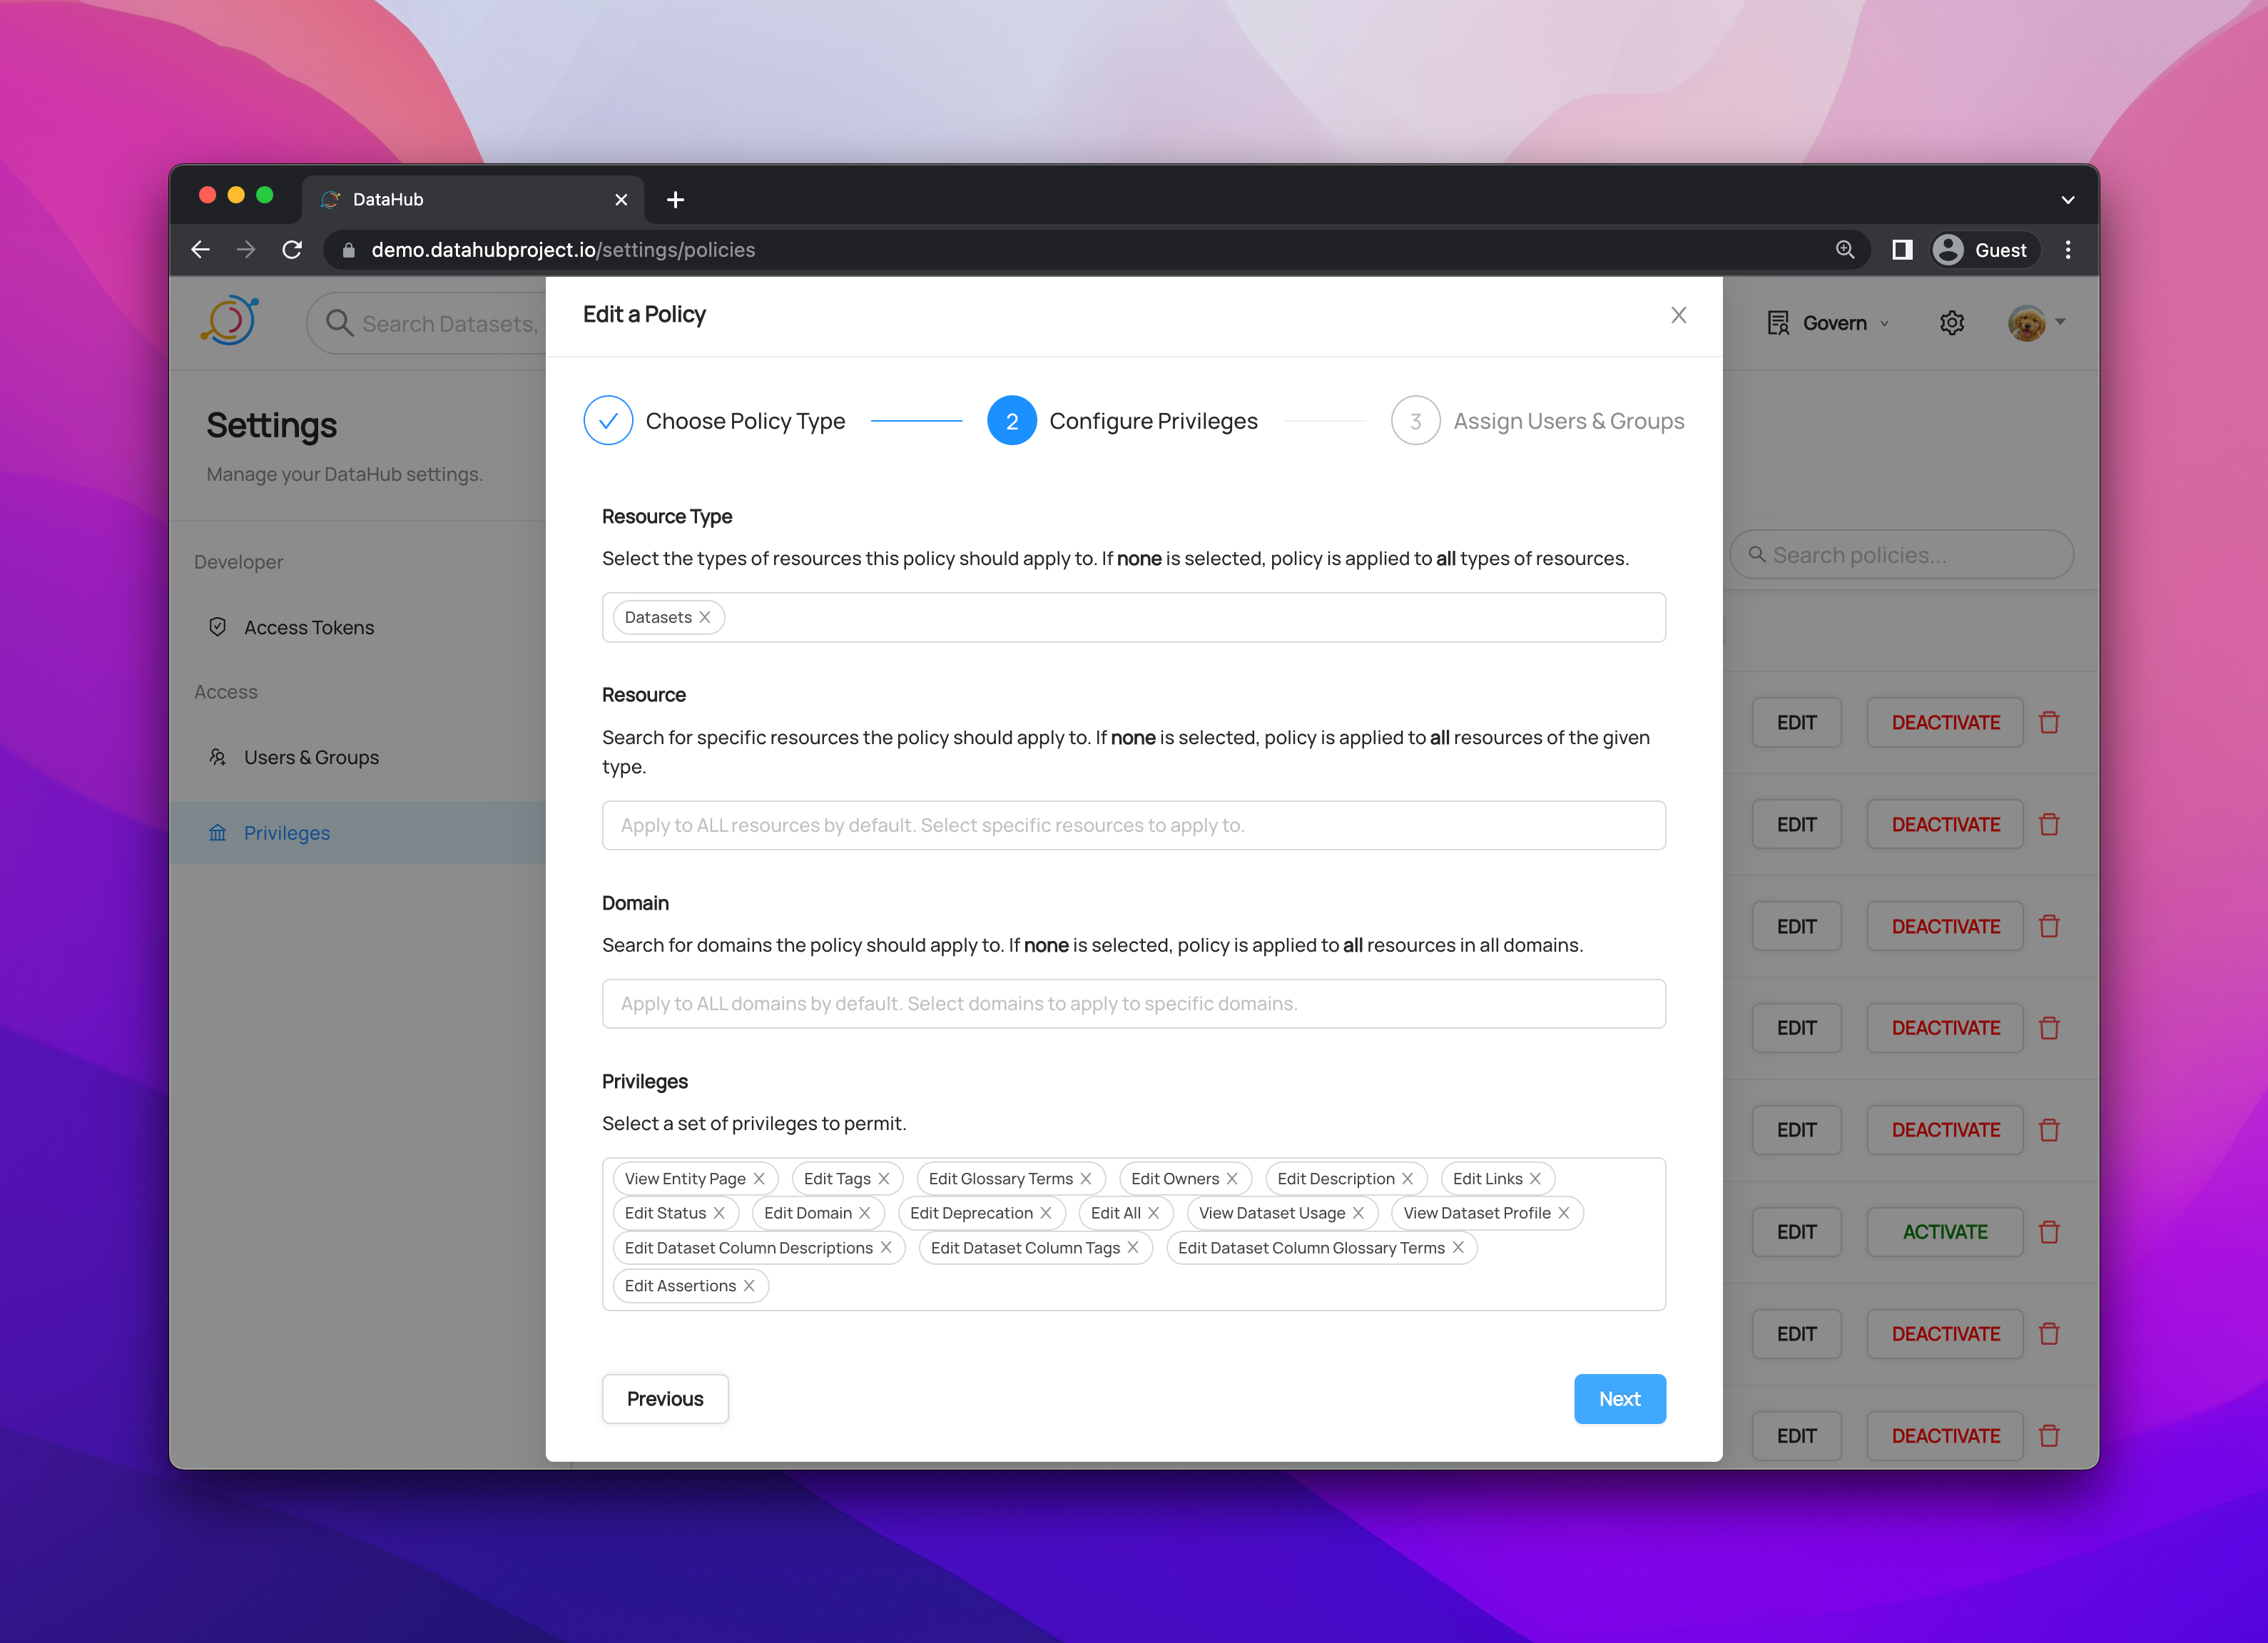Open the browser side panel icon
This screenshot has height=1643, width=2268.
point(1901,250)
